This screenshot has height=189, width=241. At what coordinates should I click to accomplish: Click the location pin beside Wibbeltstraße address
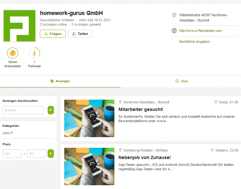click(x=174, y=15)
